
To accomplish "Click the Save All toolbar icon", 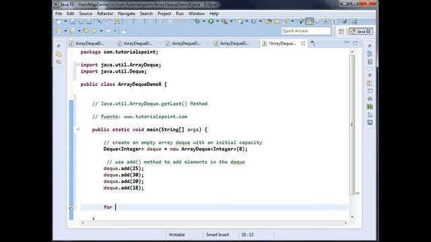I will click(81, 22).
